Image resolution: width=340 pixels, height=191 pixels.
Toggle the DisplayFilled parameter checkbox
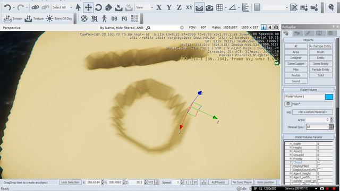pyautogui.click(x=319, y=166)
